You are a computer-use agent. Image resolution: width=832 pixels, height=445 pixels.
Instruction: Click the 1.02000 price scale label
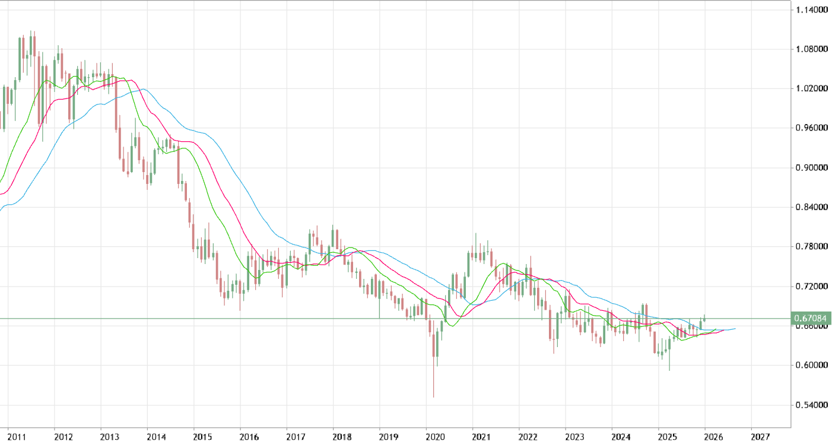811,88
